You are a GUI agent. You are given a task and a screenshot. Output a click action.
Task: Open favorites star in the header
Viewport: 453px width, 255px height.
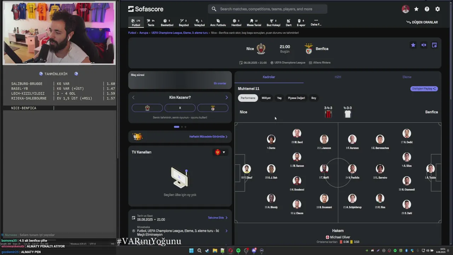click(x=416, y=9)
